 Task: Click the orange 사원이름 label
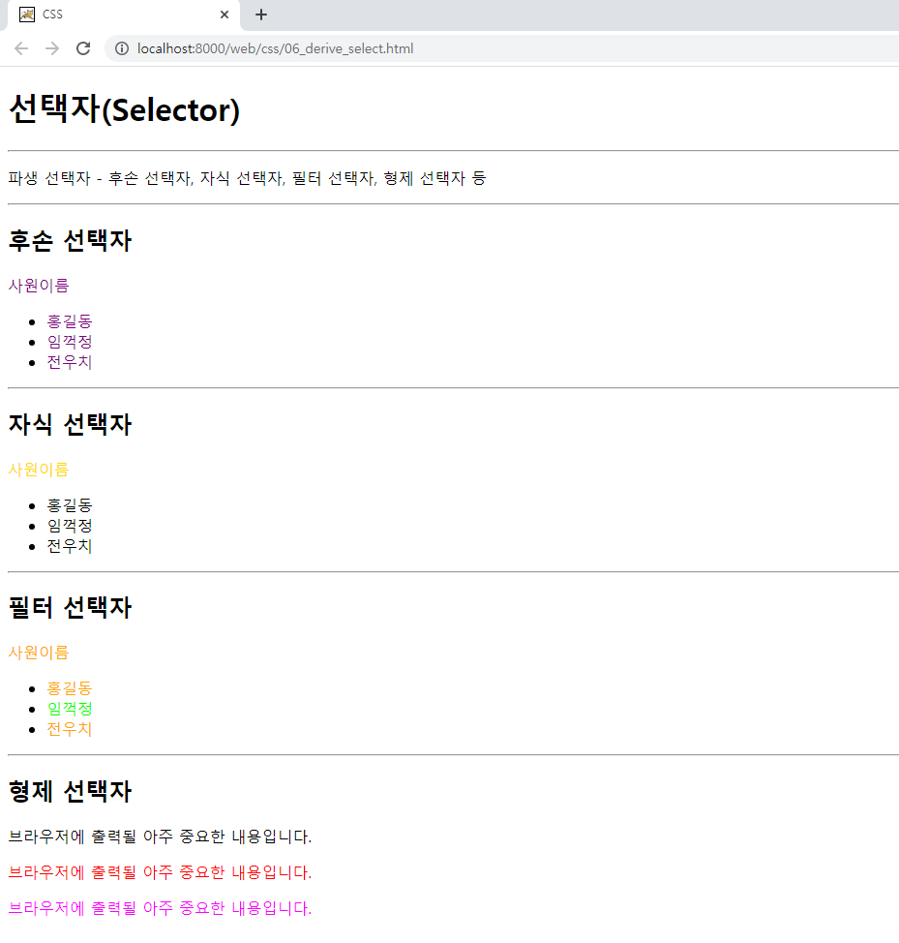[x=39, y=652]
